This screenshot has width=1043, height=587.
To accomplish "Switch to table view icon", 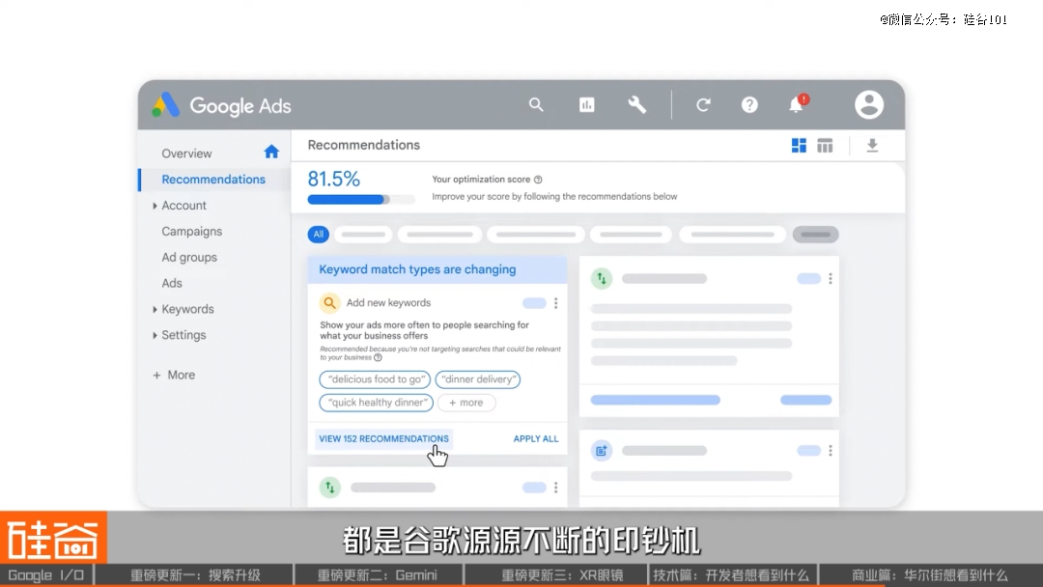I will [x=825, y=146].
